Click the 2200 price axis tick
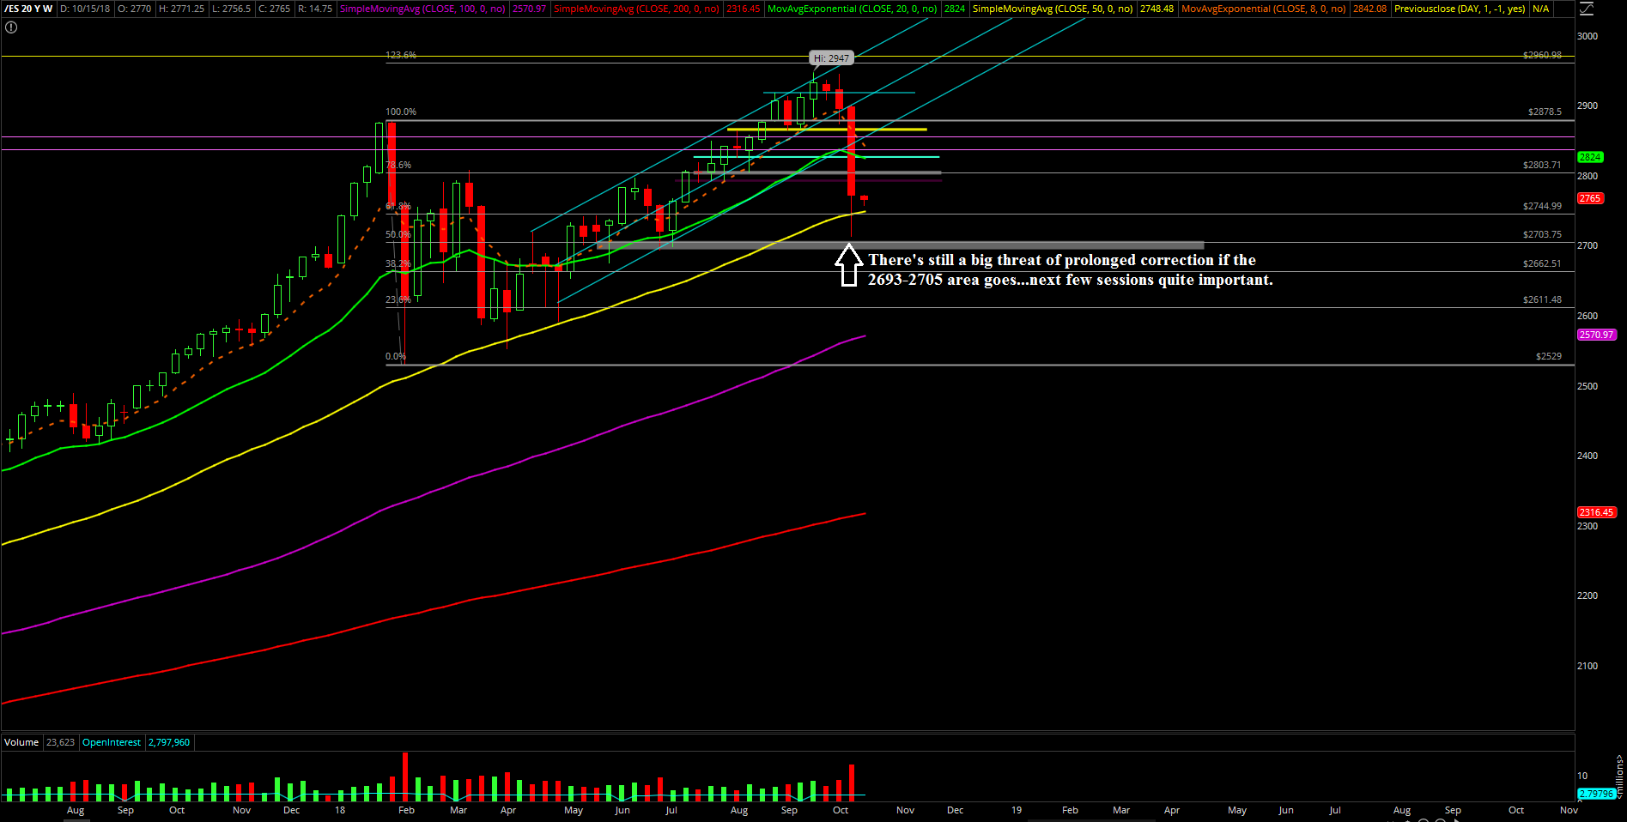The image size is (1627, 822). pos(1588,595)
